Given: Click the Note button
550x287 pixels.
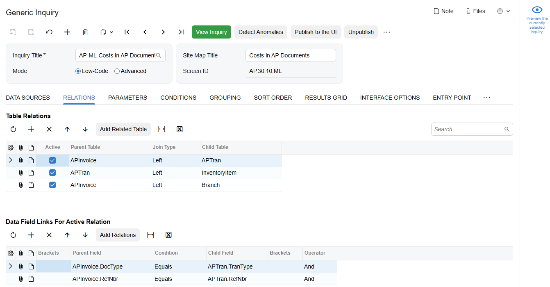Looking at the screenshot, I should coord(443,11).
